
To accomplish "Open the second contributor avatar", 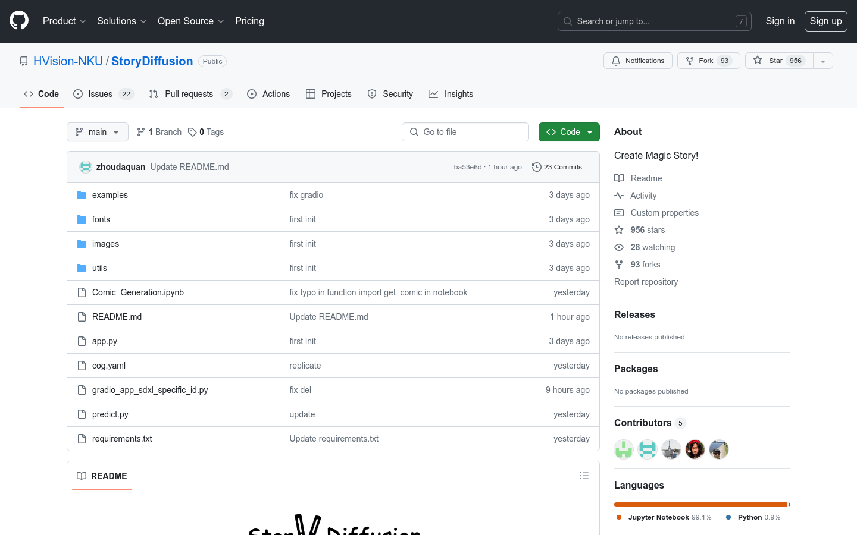I will click(648, 449).
